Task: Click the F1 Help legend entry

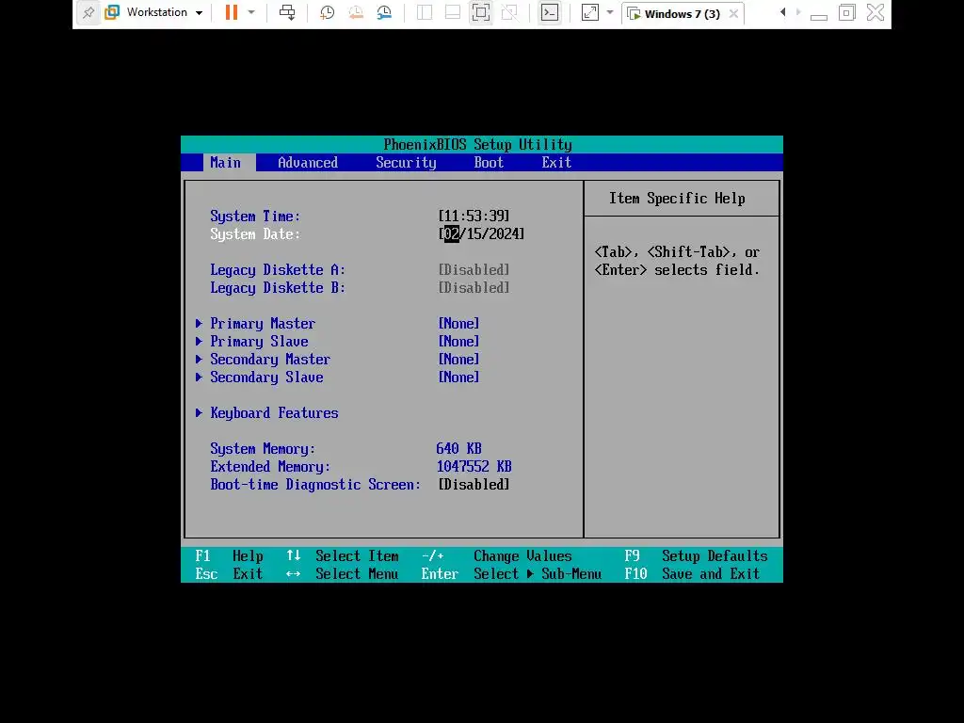Action: [230, 555]
